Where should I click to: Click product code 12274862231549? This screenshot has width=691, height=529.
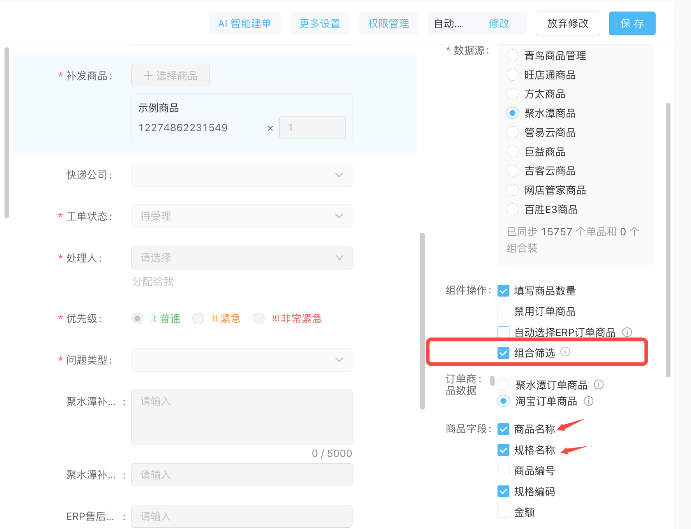[x=183, y=128]
